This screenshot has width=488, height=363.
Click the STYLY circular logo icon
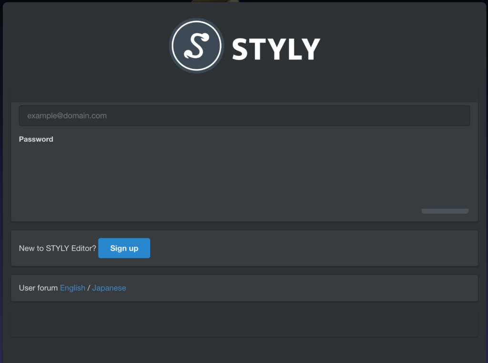click(x=196, y=46)
